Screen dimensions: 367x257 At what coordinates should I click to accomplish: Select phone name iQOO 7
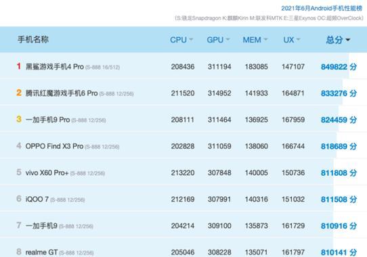click(37, 200)
